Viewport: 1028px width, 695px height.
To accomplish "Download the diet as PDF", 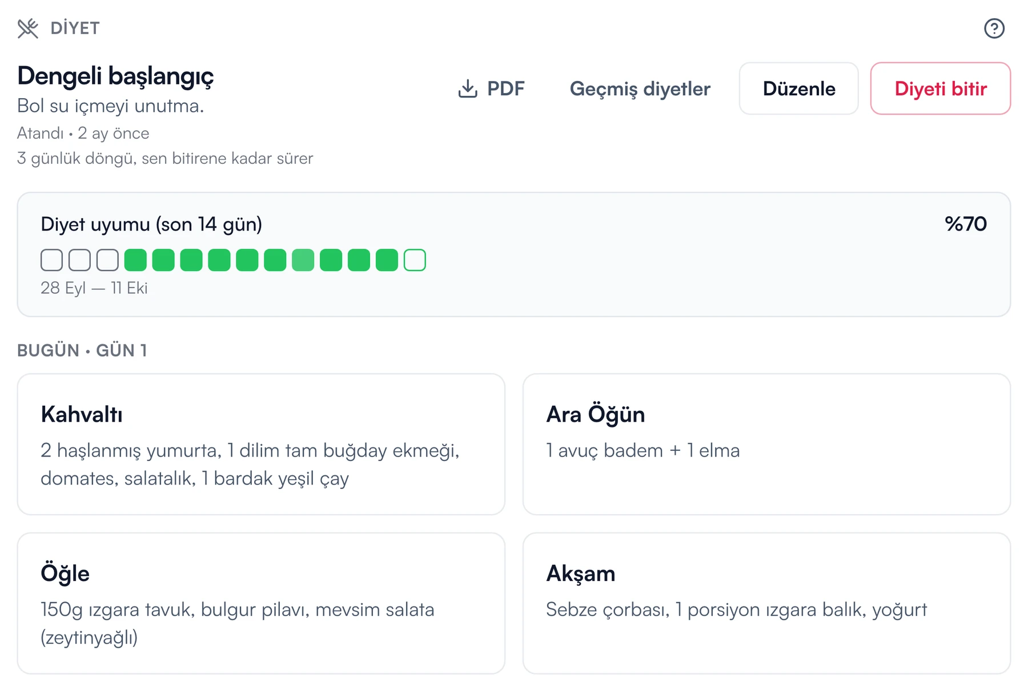I will [491, 88].
